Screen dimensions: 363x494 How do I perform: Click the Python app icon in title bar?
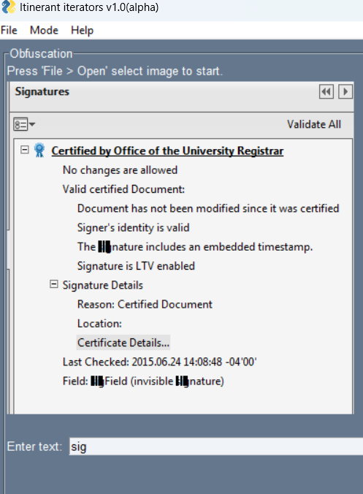click(9, 7)
